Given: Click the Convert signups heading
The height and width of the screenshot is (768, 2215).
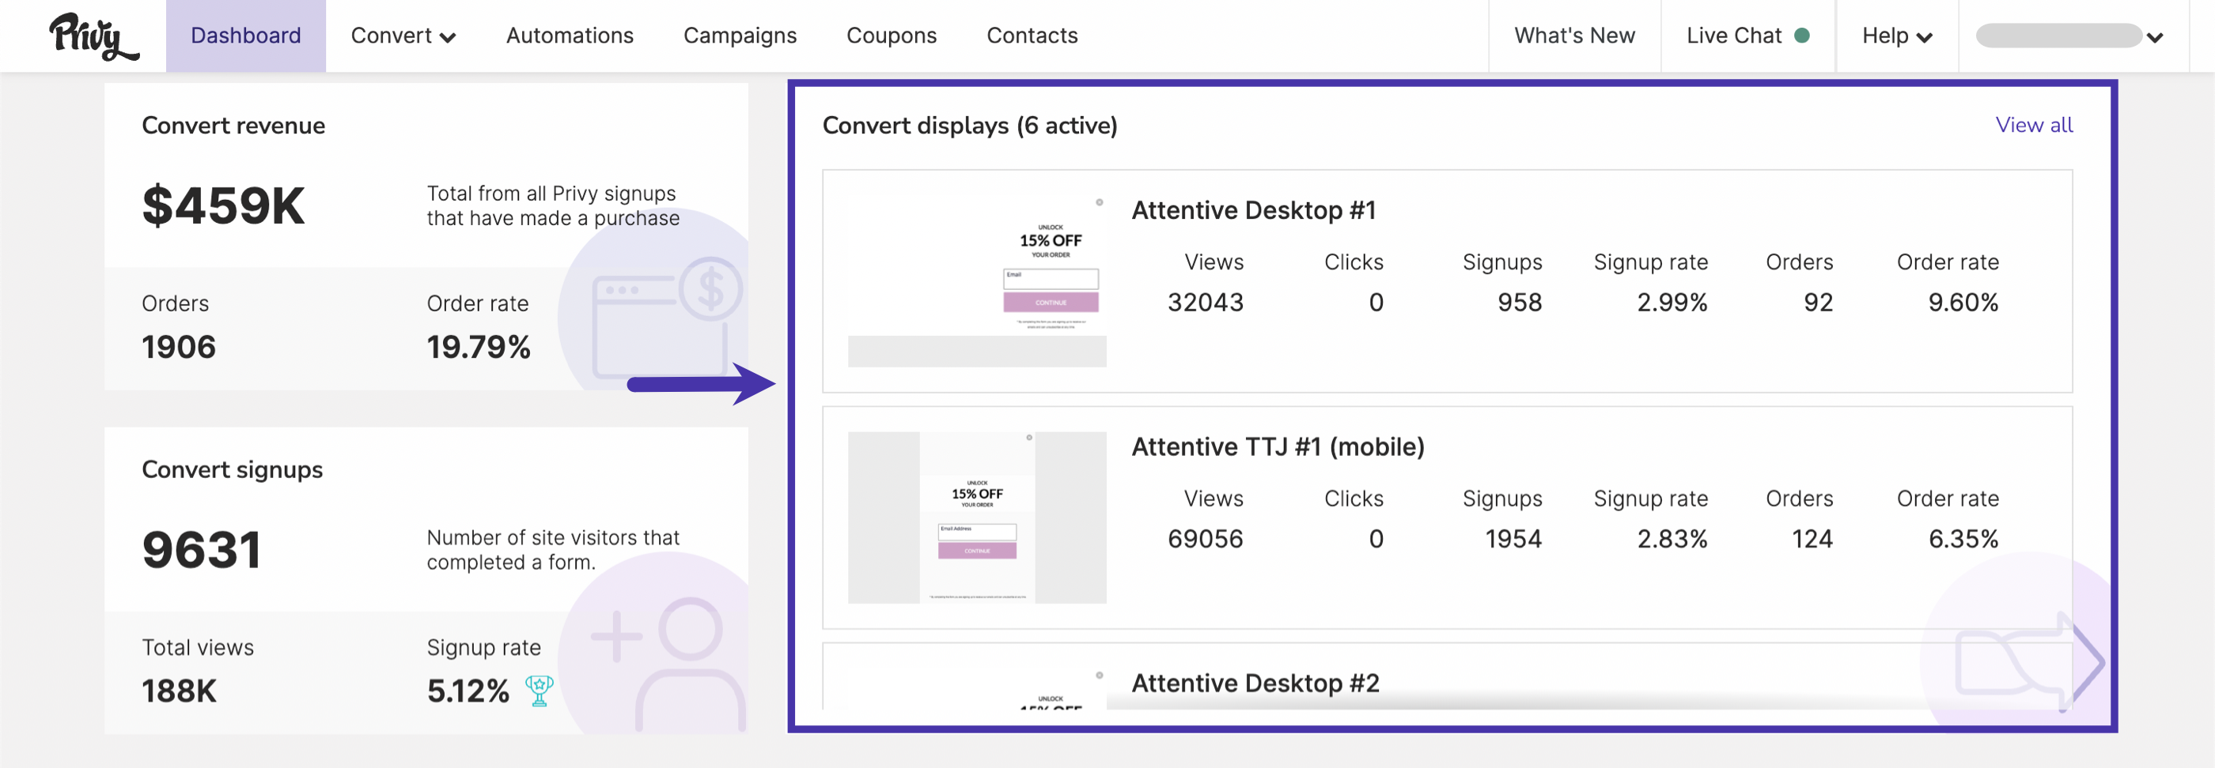Looking at the screenshot, I should [232, 470].
